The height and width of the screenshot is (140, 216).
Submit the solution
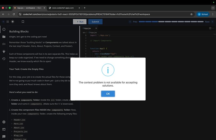click(95, 22)
